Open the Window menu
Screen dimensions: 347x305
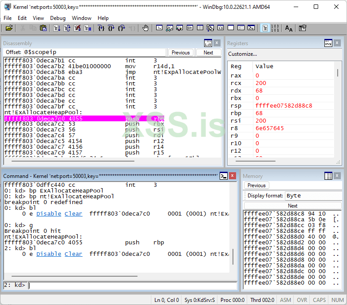pos(82,18)
